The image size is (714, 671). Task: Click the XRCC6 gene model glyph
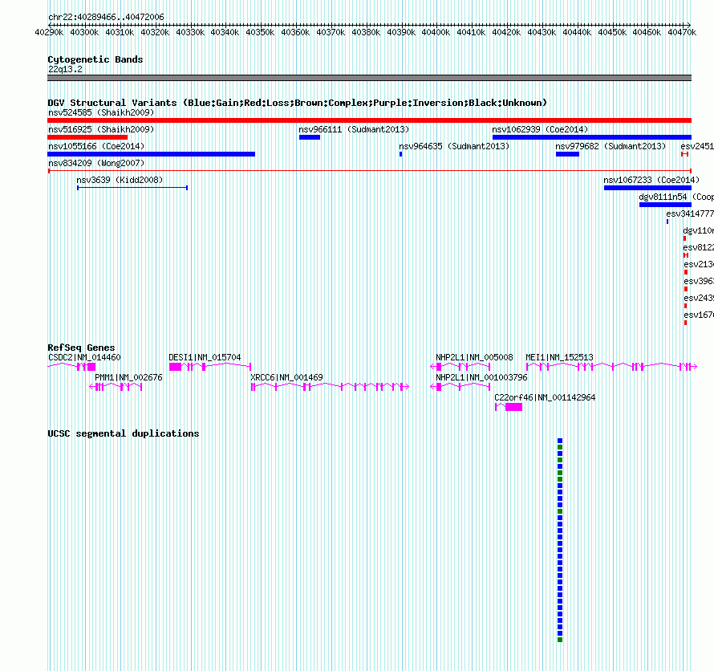click(331, 387)
